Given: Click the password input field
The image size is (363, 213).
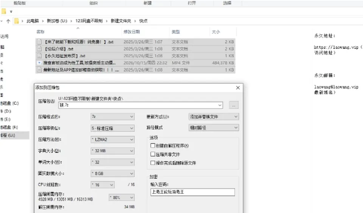Looking at the screenshot, I should click(192, 192).
